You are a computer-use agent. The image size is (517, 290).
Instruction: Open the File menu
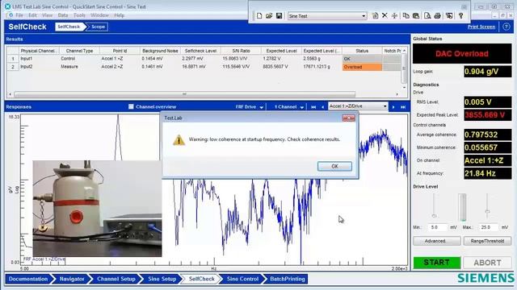click(19, 15)
